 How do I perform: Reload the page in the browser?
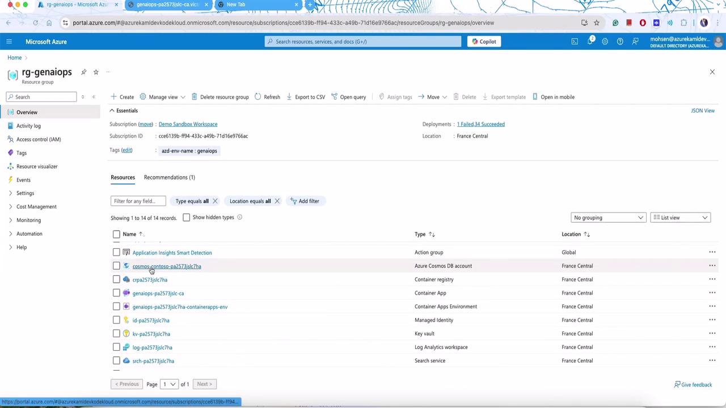click(x=35, y=23)
